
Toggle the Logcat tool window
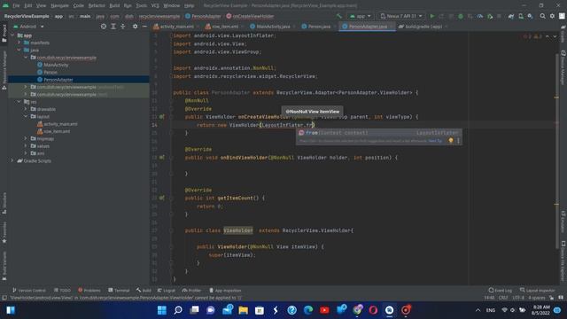point(167,291)
